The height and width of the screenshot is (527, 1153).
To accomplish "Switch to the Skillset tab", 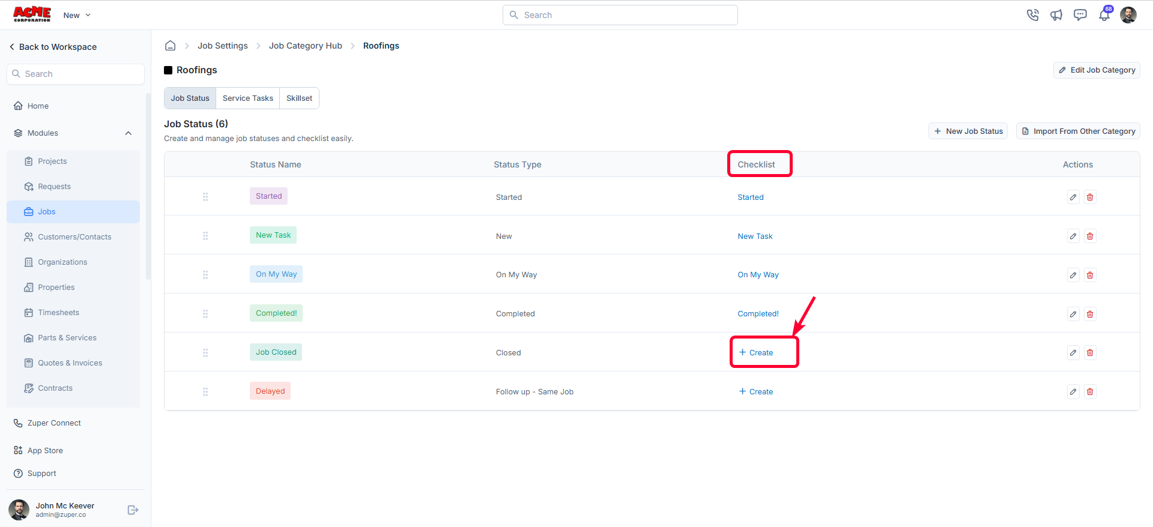I will point(299,98).
